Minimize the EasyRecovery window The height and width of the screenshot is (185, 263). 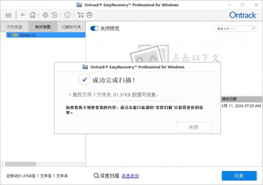point(229,5)
